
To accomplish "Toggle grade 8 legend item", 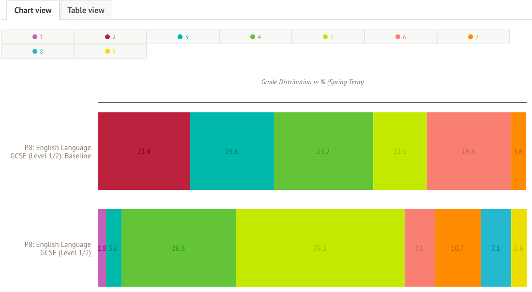I will tap(38, 51).
